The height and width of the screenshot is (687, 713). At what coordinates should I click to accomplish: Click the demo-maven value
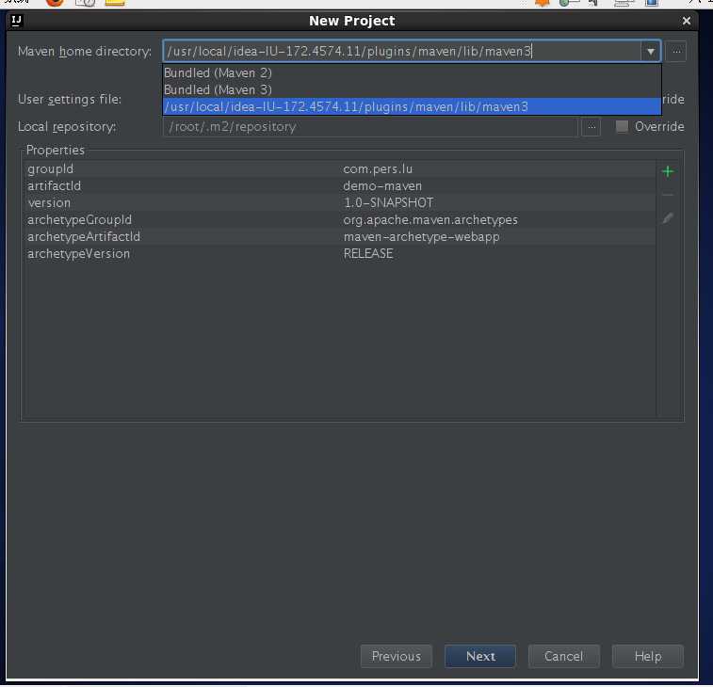coord(382,185)
